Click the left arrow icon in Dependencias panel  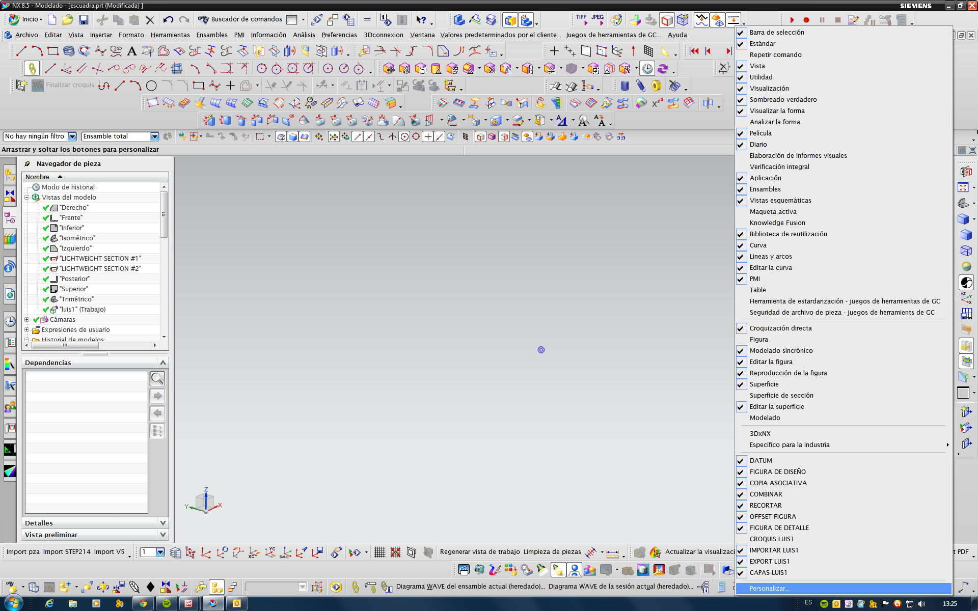157,413
